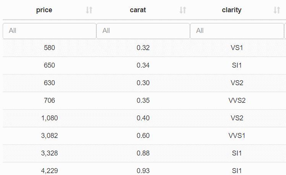Select the price cell showing 3,328
The width and height of the screenshot is (286, 175).
(49, 153)
